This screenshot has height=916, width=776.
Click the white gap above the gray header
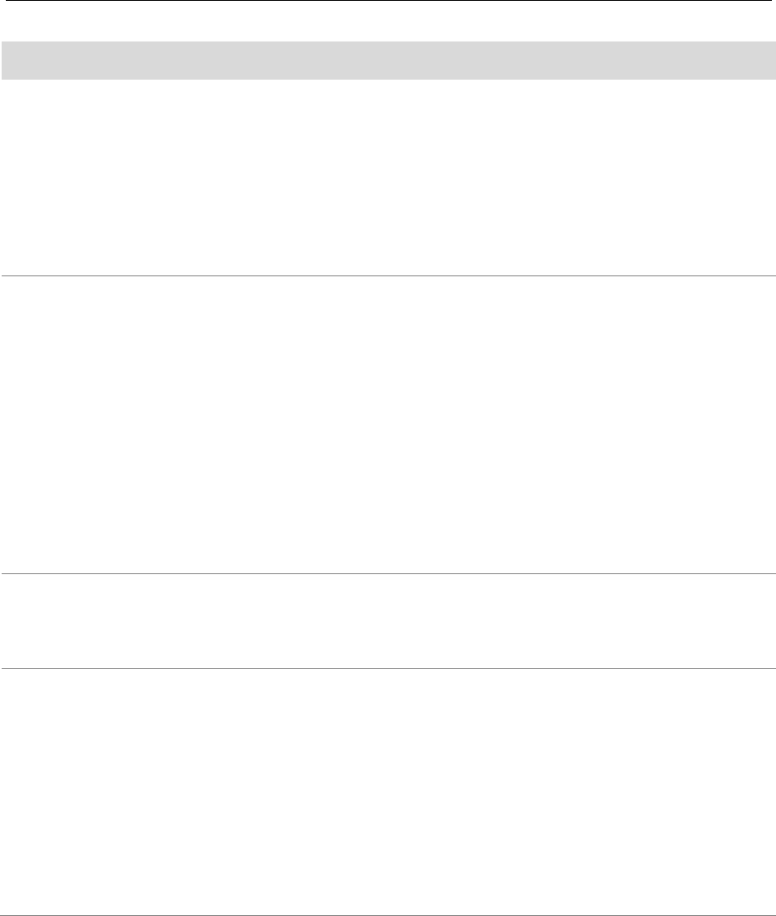point(388,22)
